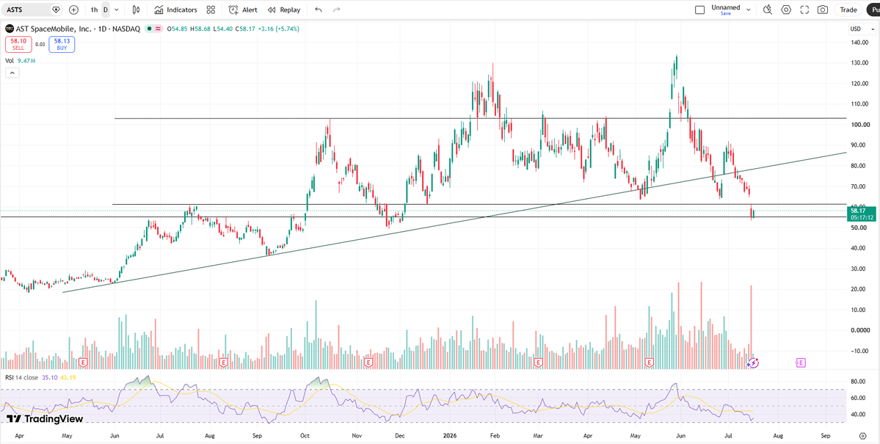
Task: Undo the last chart action
Action: pyautogui.click(x=319, y=10)
